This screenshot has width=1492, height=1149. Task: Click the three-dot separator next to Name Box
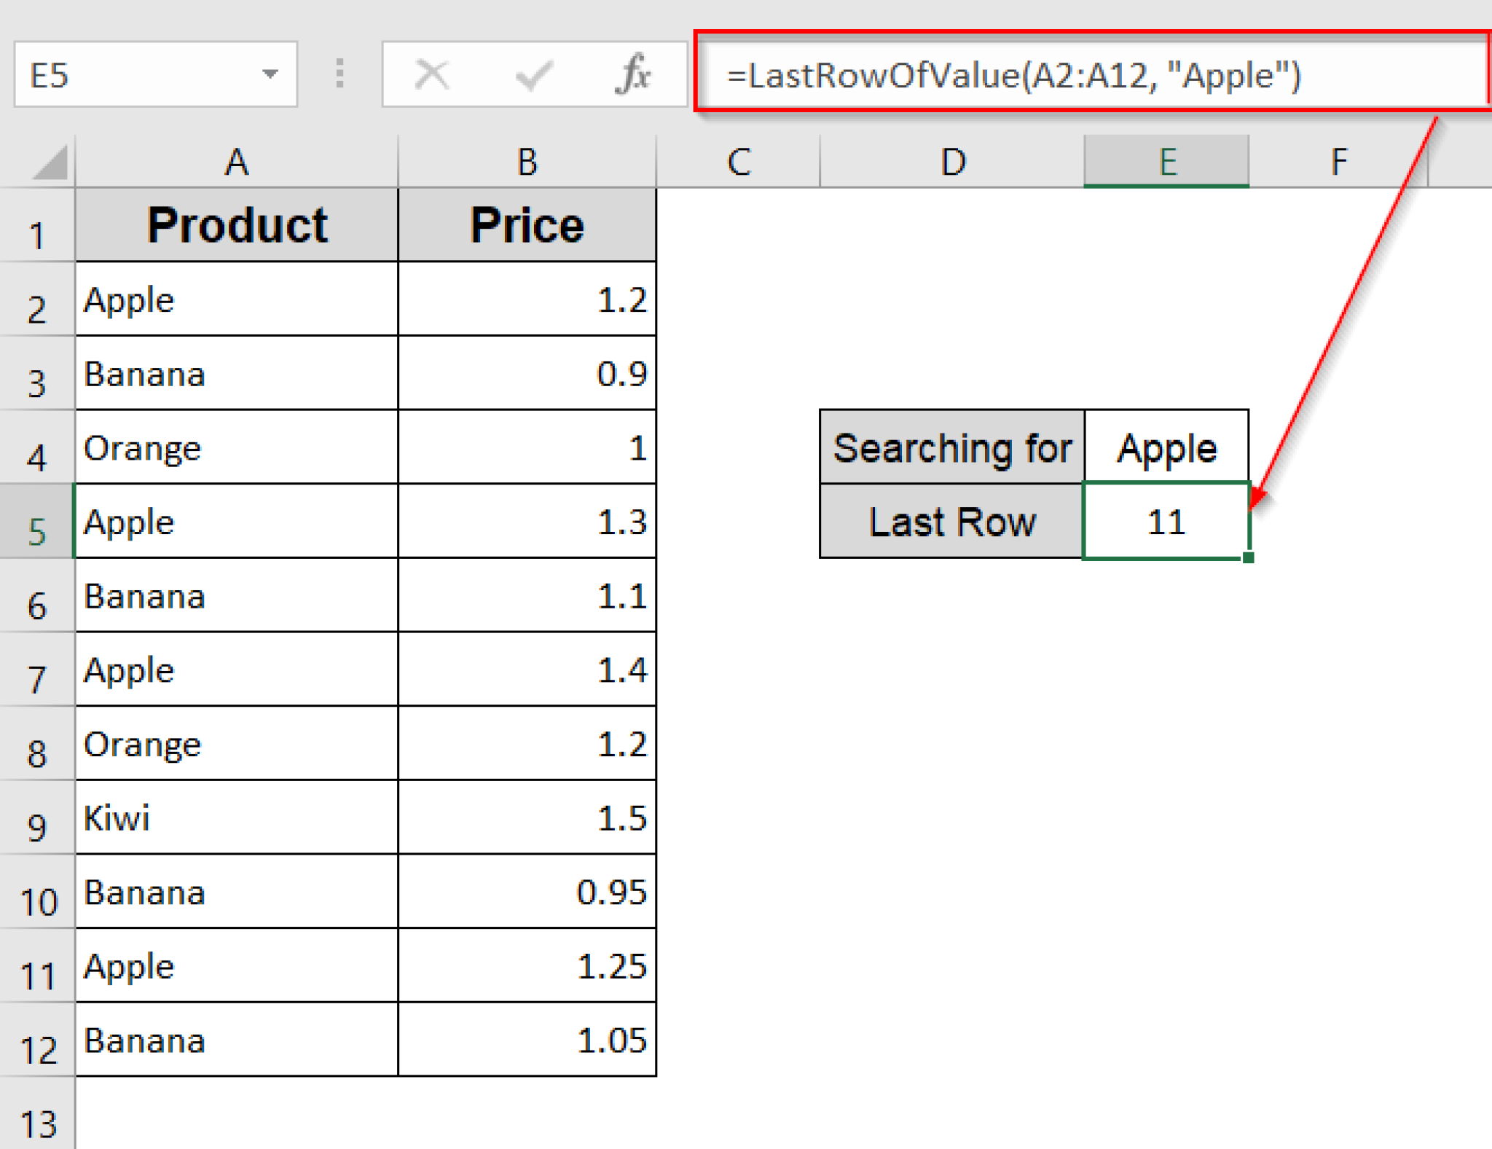[339, 73]
